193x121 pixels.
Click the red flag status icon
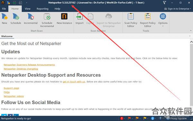129,118
